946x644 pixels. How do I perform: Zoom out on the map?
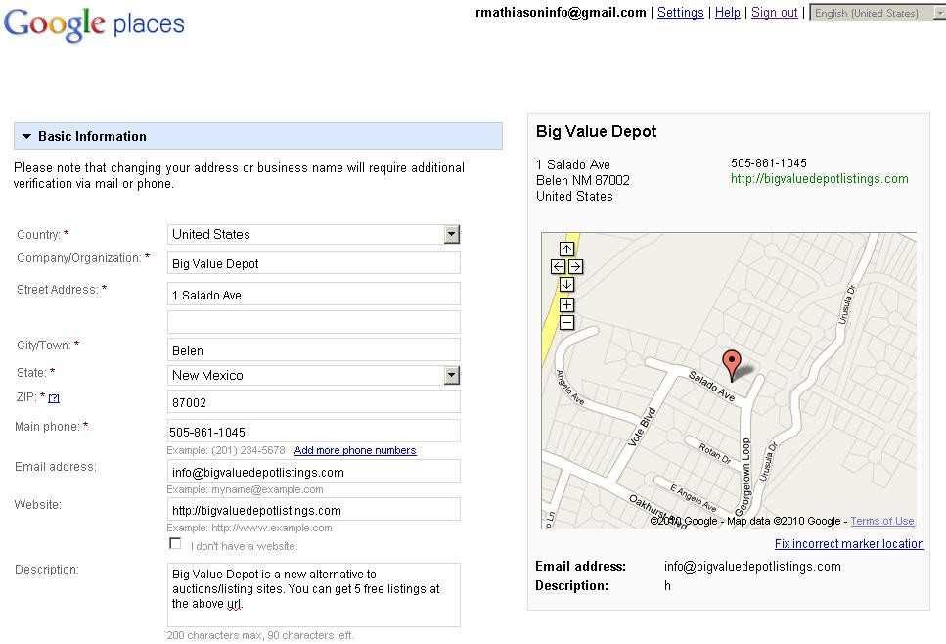pyautogui.click(x=566, y=323)
